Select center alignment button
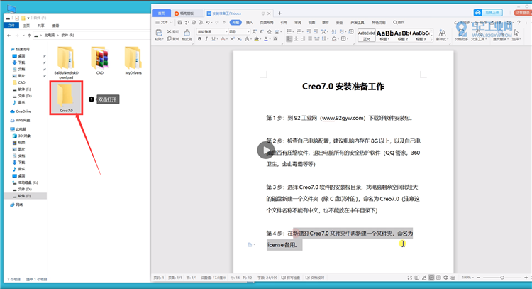532x289 pixels. point(297,39)
